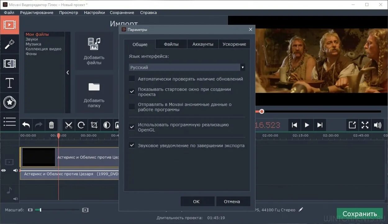Play the video preview
This screenshot has width=388, height=224.
[x=307, y=125]
